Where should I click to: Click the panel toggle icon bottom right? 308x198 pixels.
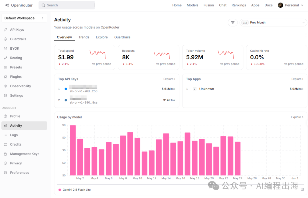click(302, 189)
